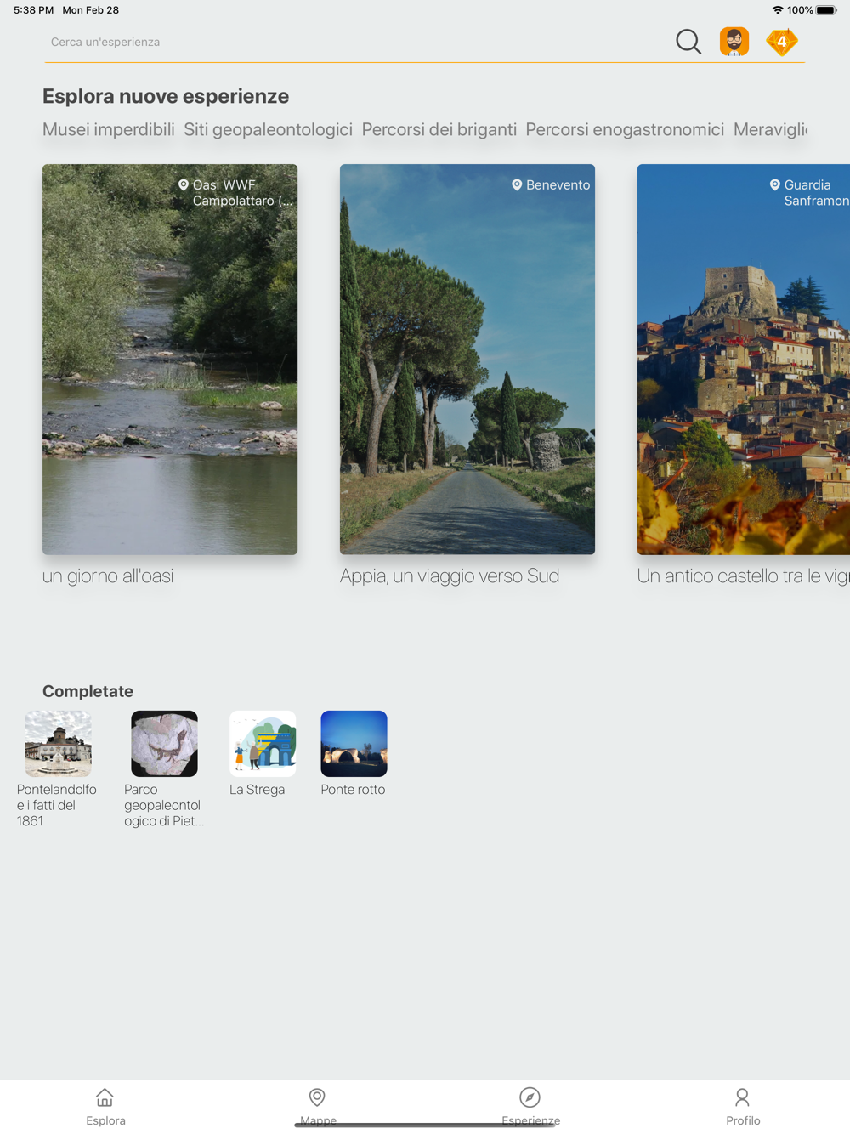Tap the Benevento location label
Screen dimensions: 850x1134
(558, 184)
